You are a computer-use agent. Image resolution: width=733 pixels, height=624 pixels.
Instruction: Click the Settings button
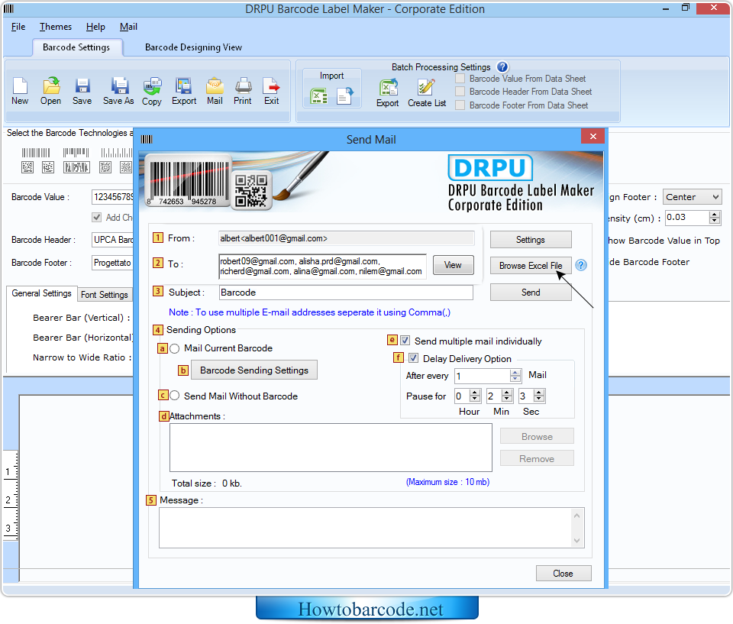(x=531, y=240)
